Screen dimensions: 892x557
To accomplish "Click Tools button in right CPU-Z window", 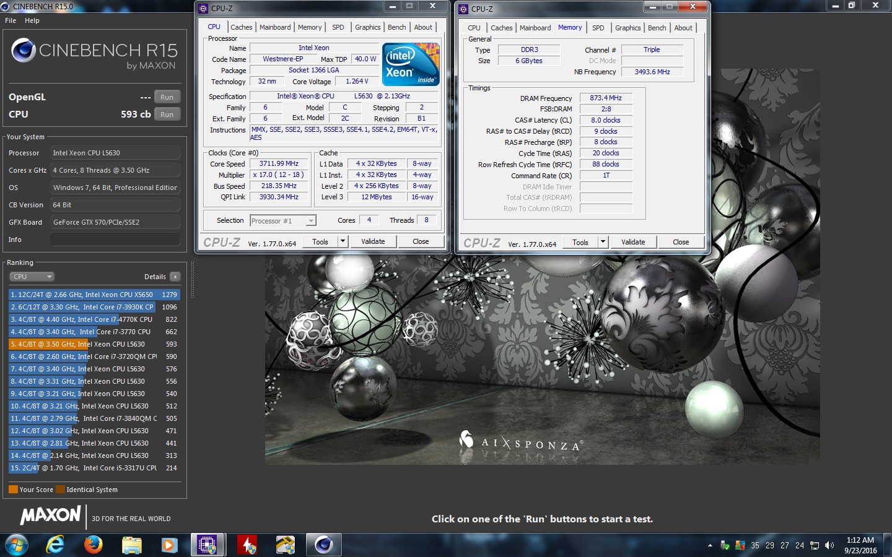I will coord(580,242).
